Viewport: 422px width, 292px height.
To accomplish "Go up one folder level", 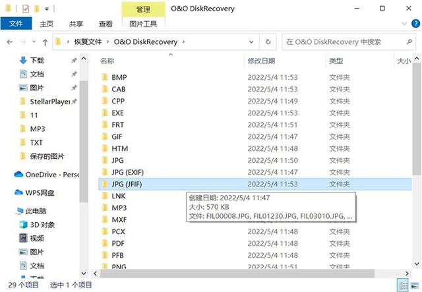I will tap(45, 42).
